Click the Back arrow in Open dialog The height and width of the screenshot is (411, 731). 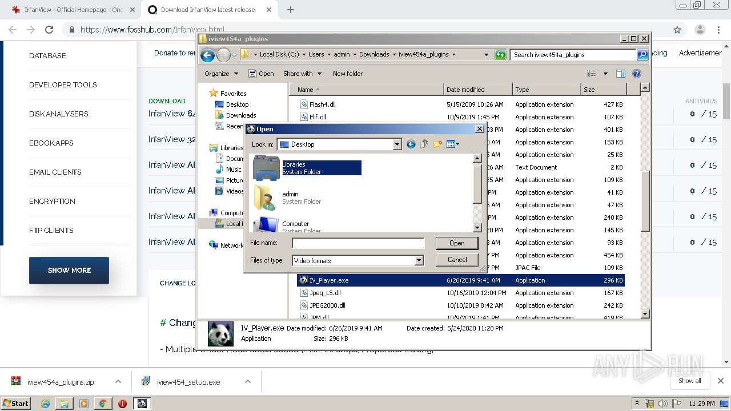point(411,144)
